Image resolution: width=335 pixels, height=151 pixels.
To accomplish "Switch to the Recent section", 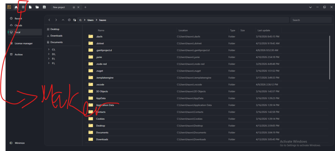I will (18, 19).
